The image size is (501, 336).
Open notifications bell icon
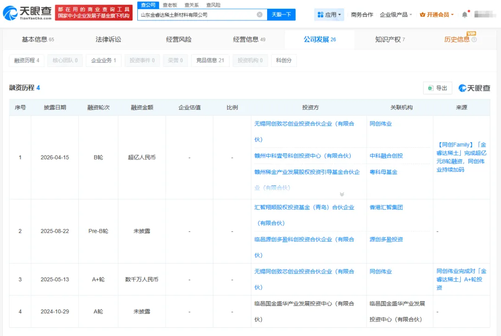click(464, 15)
